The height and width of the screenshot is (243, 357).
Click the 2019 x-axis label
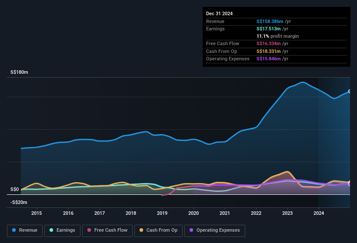coord(162,213)
